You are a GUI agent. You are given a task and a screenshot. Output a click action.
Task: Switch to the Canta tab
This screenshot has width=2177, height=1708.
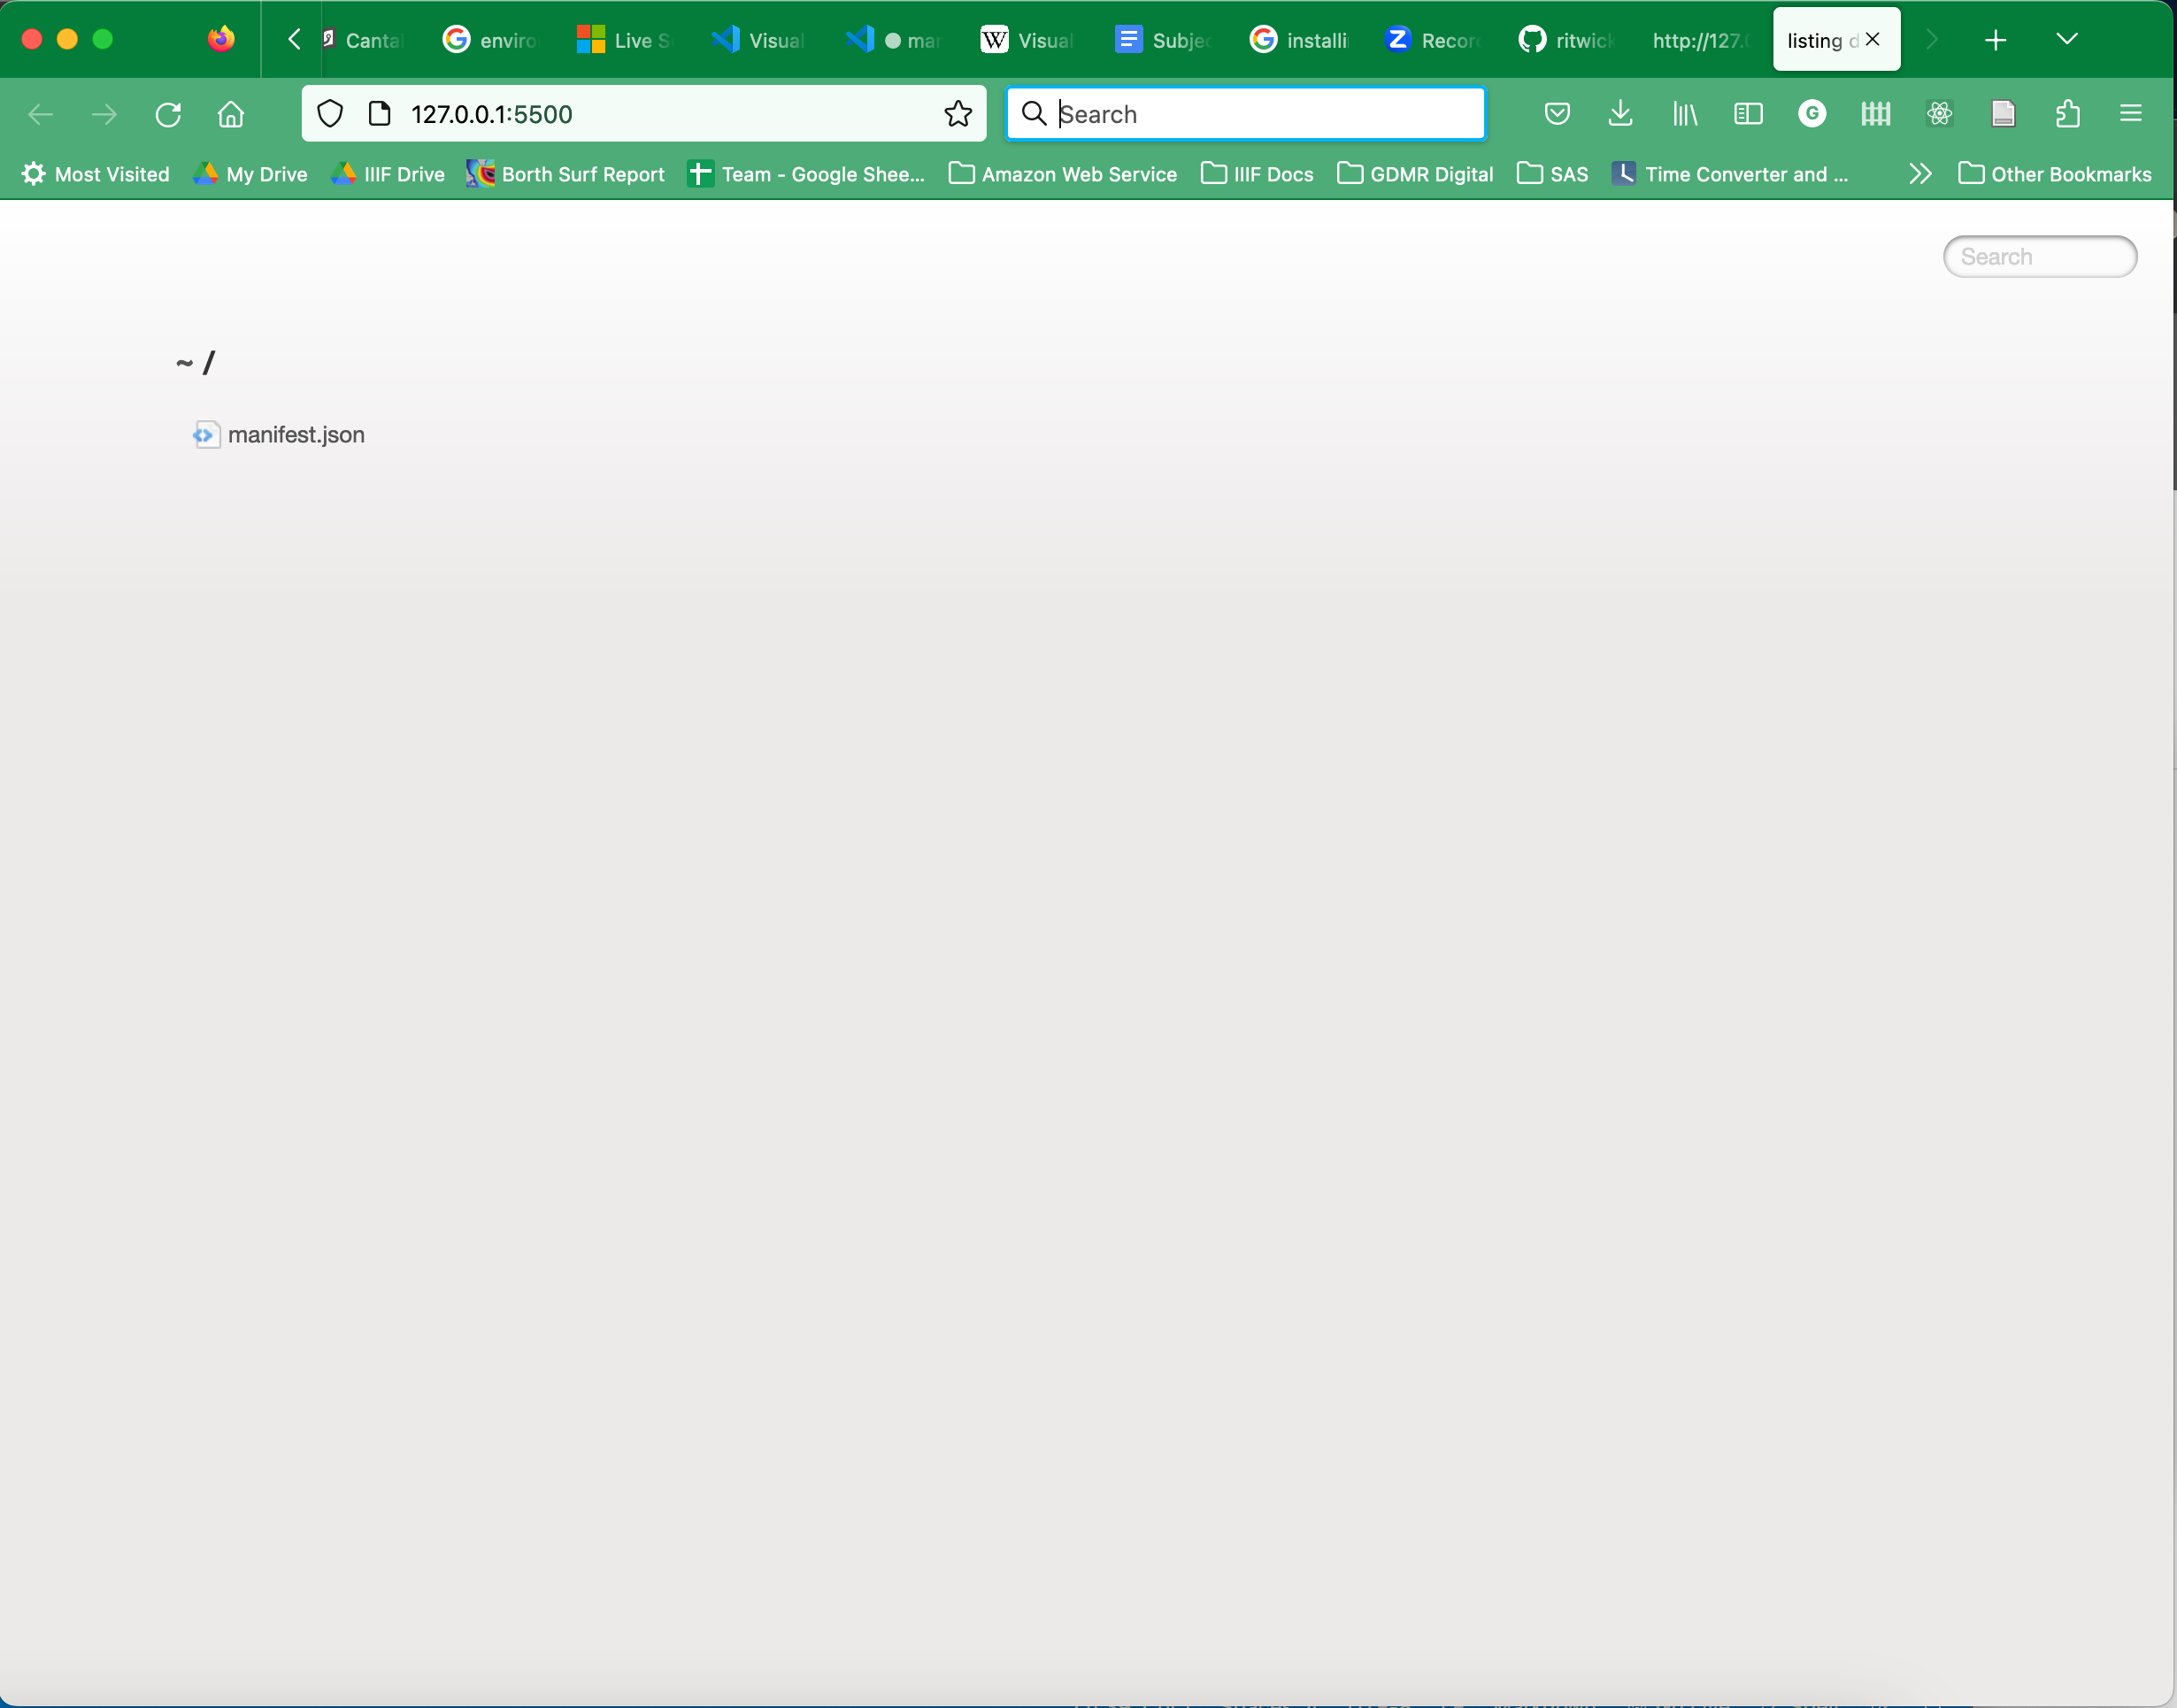(365, 40)
